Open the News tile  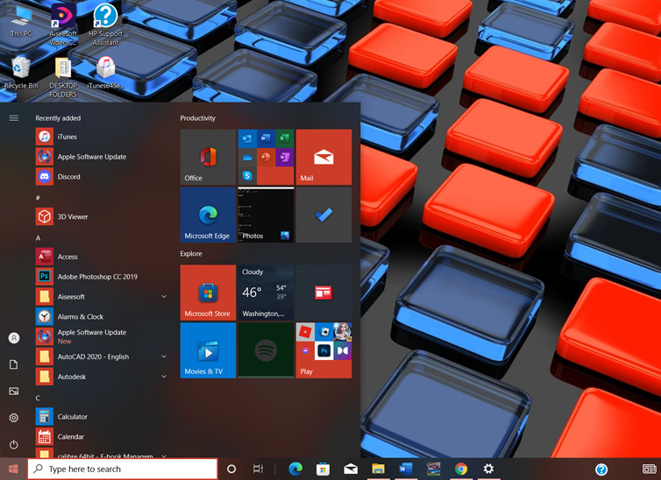[x=323, y=293]
